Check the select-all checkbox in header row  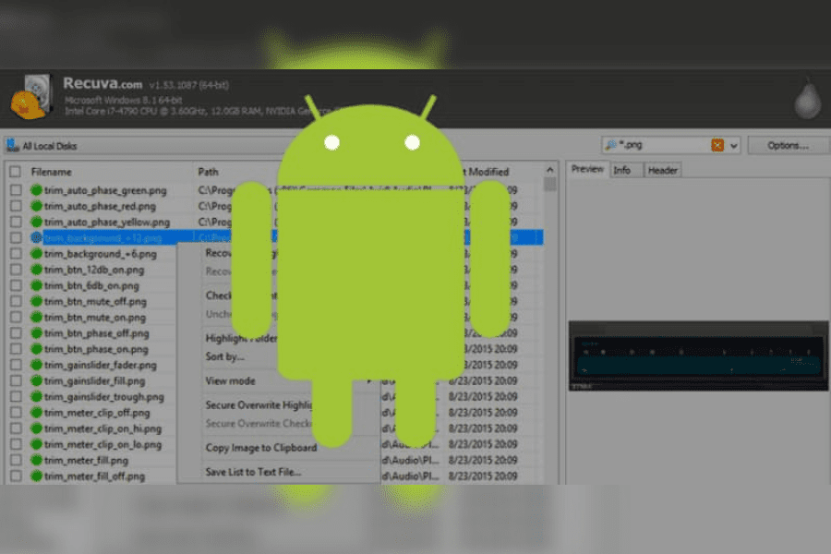tap(15, 172)
